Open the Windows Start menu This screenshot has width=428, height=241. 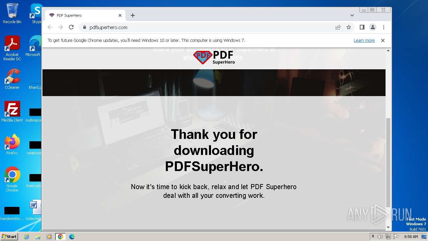(x=9, y=236)
